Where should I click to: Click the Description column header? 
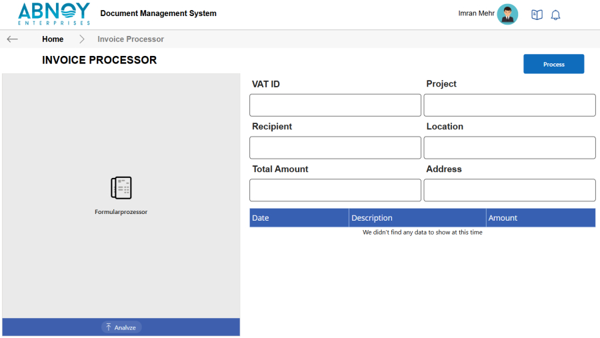point(372,218)
